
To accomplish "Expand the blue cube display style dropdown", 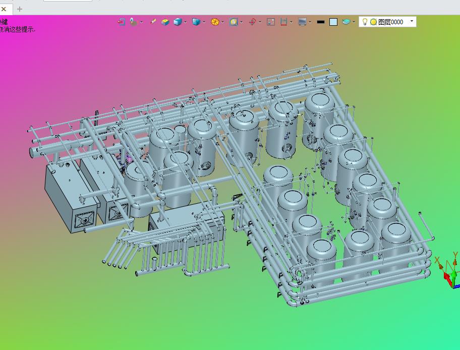I will coord(186,22).
